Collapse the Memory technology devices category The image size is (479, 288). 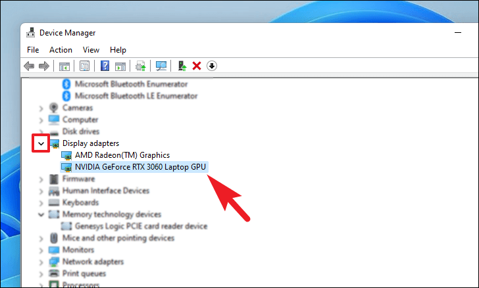[41, 214]
